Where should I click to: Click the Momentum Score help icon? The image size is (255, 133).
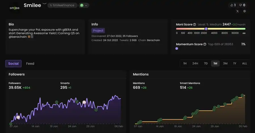point(205,44)
